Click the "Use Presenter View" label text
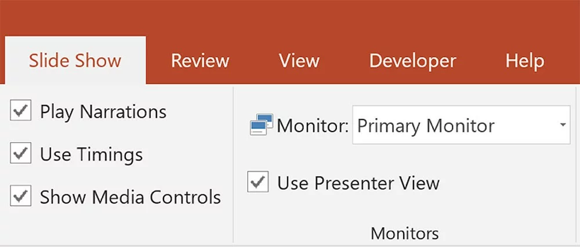 (x=358, y=183)
